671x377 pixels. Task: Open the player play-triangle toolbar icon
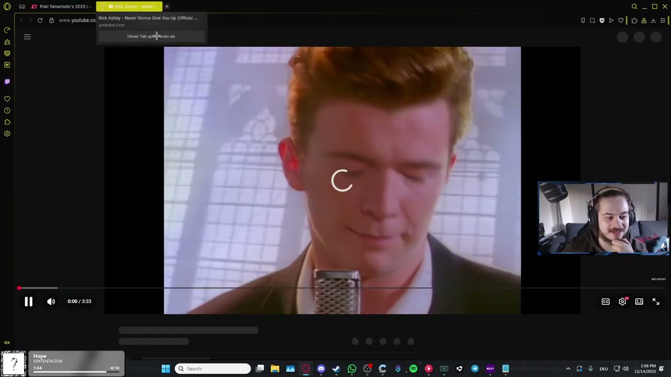point(611,20)
